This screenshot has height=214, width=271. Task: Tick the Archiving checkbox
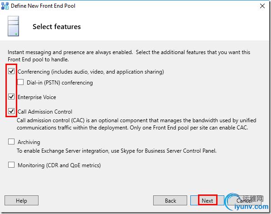point(11,142)
